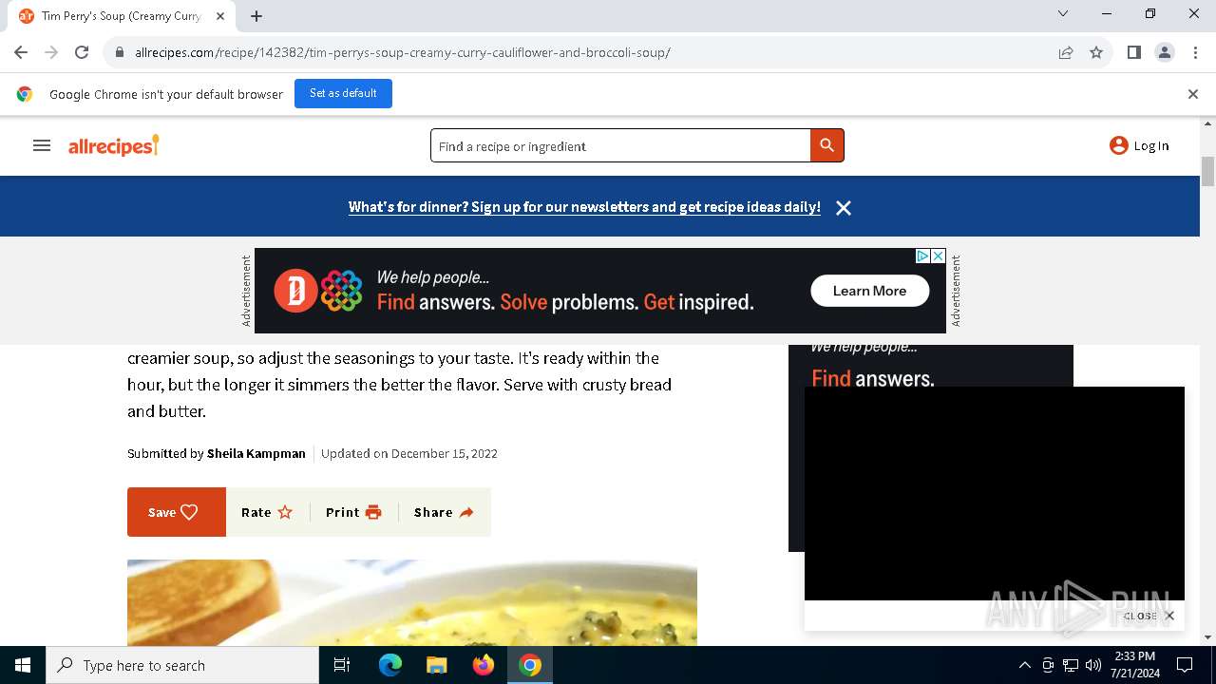Click the soup recipe photo
Viewport: 1216px width, 684px height.
pyautogui.click(x=412, y=602)
